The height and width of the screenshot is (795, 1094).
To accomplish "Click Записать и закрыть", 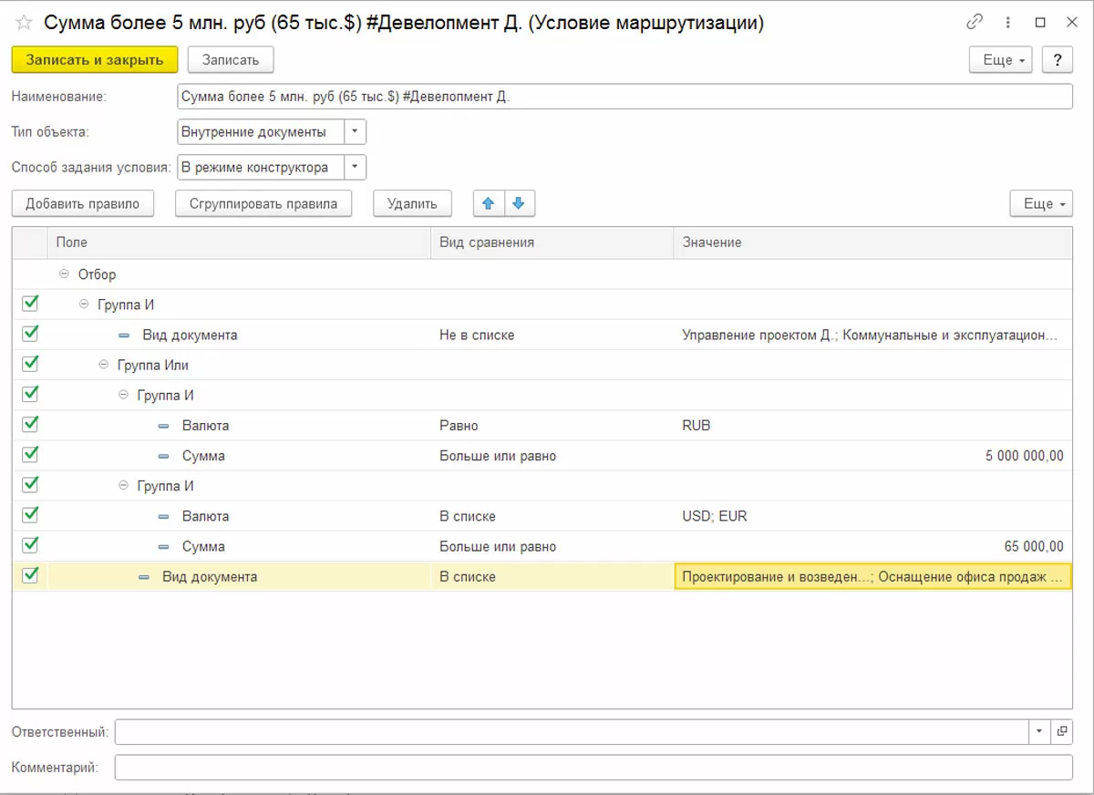I will pyautogui.click(x=95, y=60).
